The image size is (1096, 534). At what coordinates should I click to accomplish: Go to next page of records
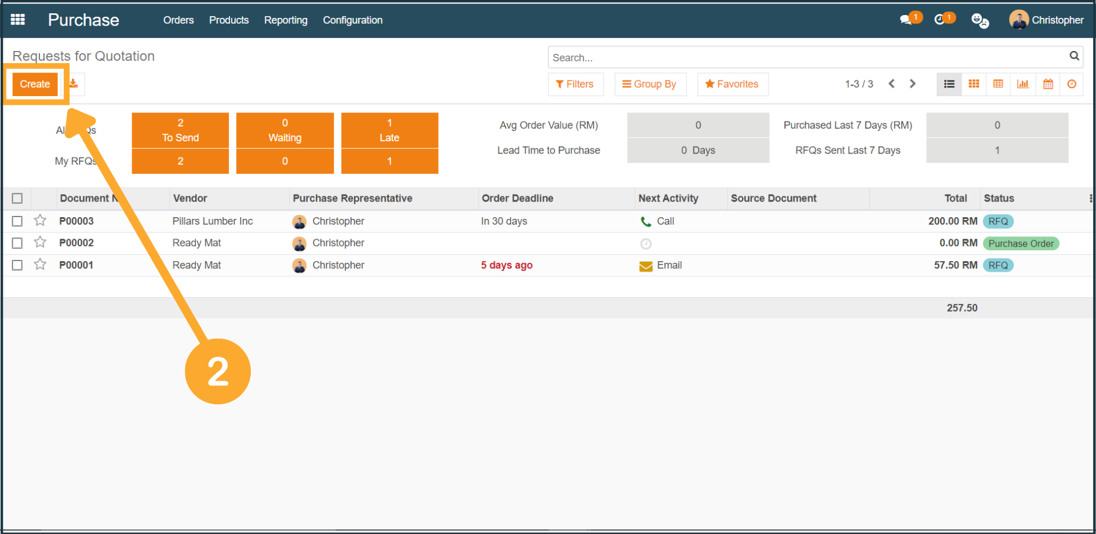click(913, 84)
